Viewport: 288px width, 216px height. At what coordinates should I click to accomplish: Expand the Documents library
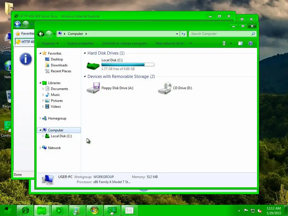tap(43, 89)
